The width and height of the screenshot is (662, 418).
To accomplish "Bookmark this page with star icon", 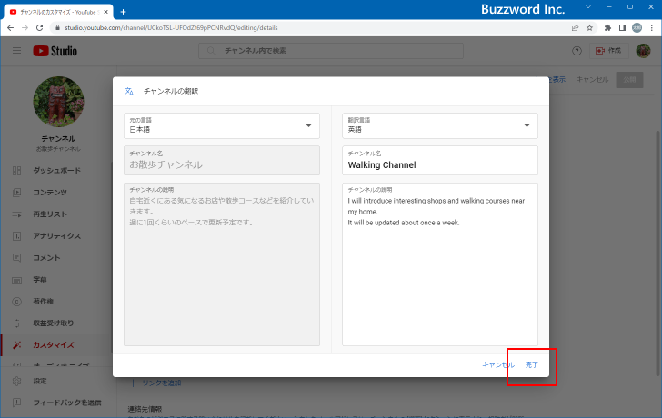I will point(590,28).
